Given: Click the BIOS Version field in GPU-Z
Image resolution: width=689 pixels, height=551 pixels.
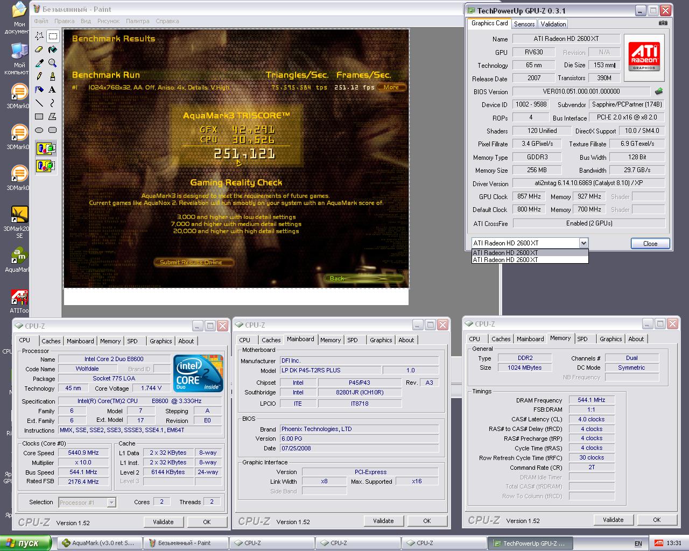Looking at the screenshot, I should tap(581, 91).
